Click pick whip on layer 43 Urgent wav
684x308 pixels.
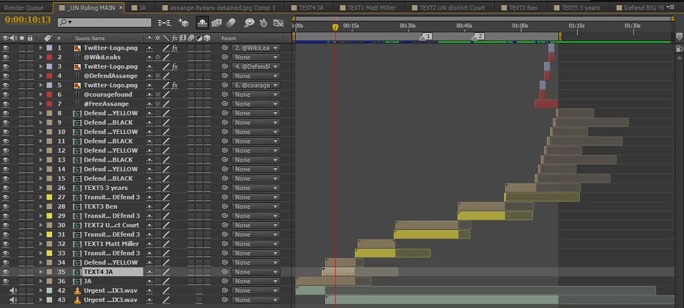coord(225,300)
